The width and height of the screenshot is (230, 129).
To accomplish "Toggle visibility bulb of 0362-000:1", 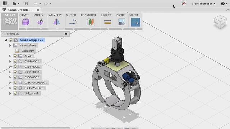I will [x=15, y=72].
